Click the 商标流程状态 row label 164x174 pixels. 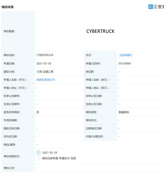[x=12, y=156]
